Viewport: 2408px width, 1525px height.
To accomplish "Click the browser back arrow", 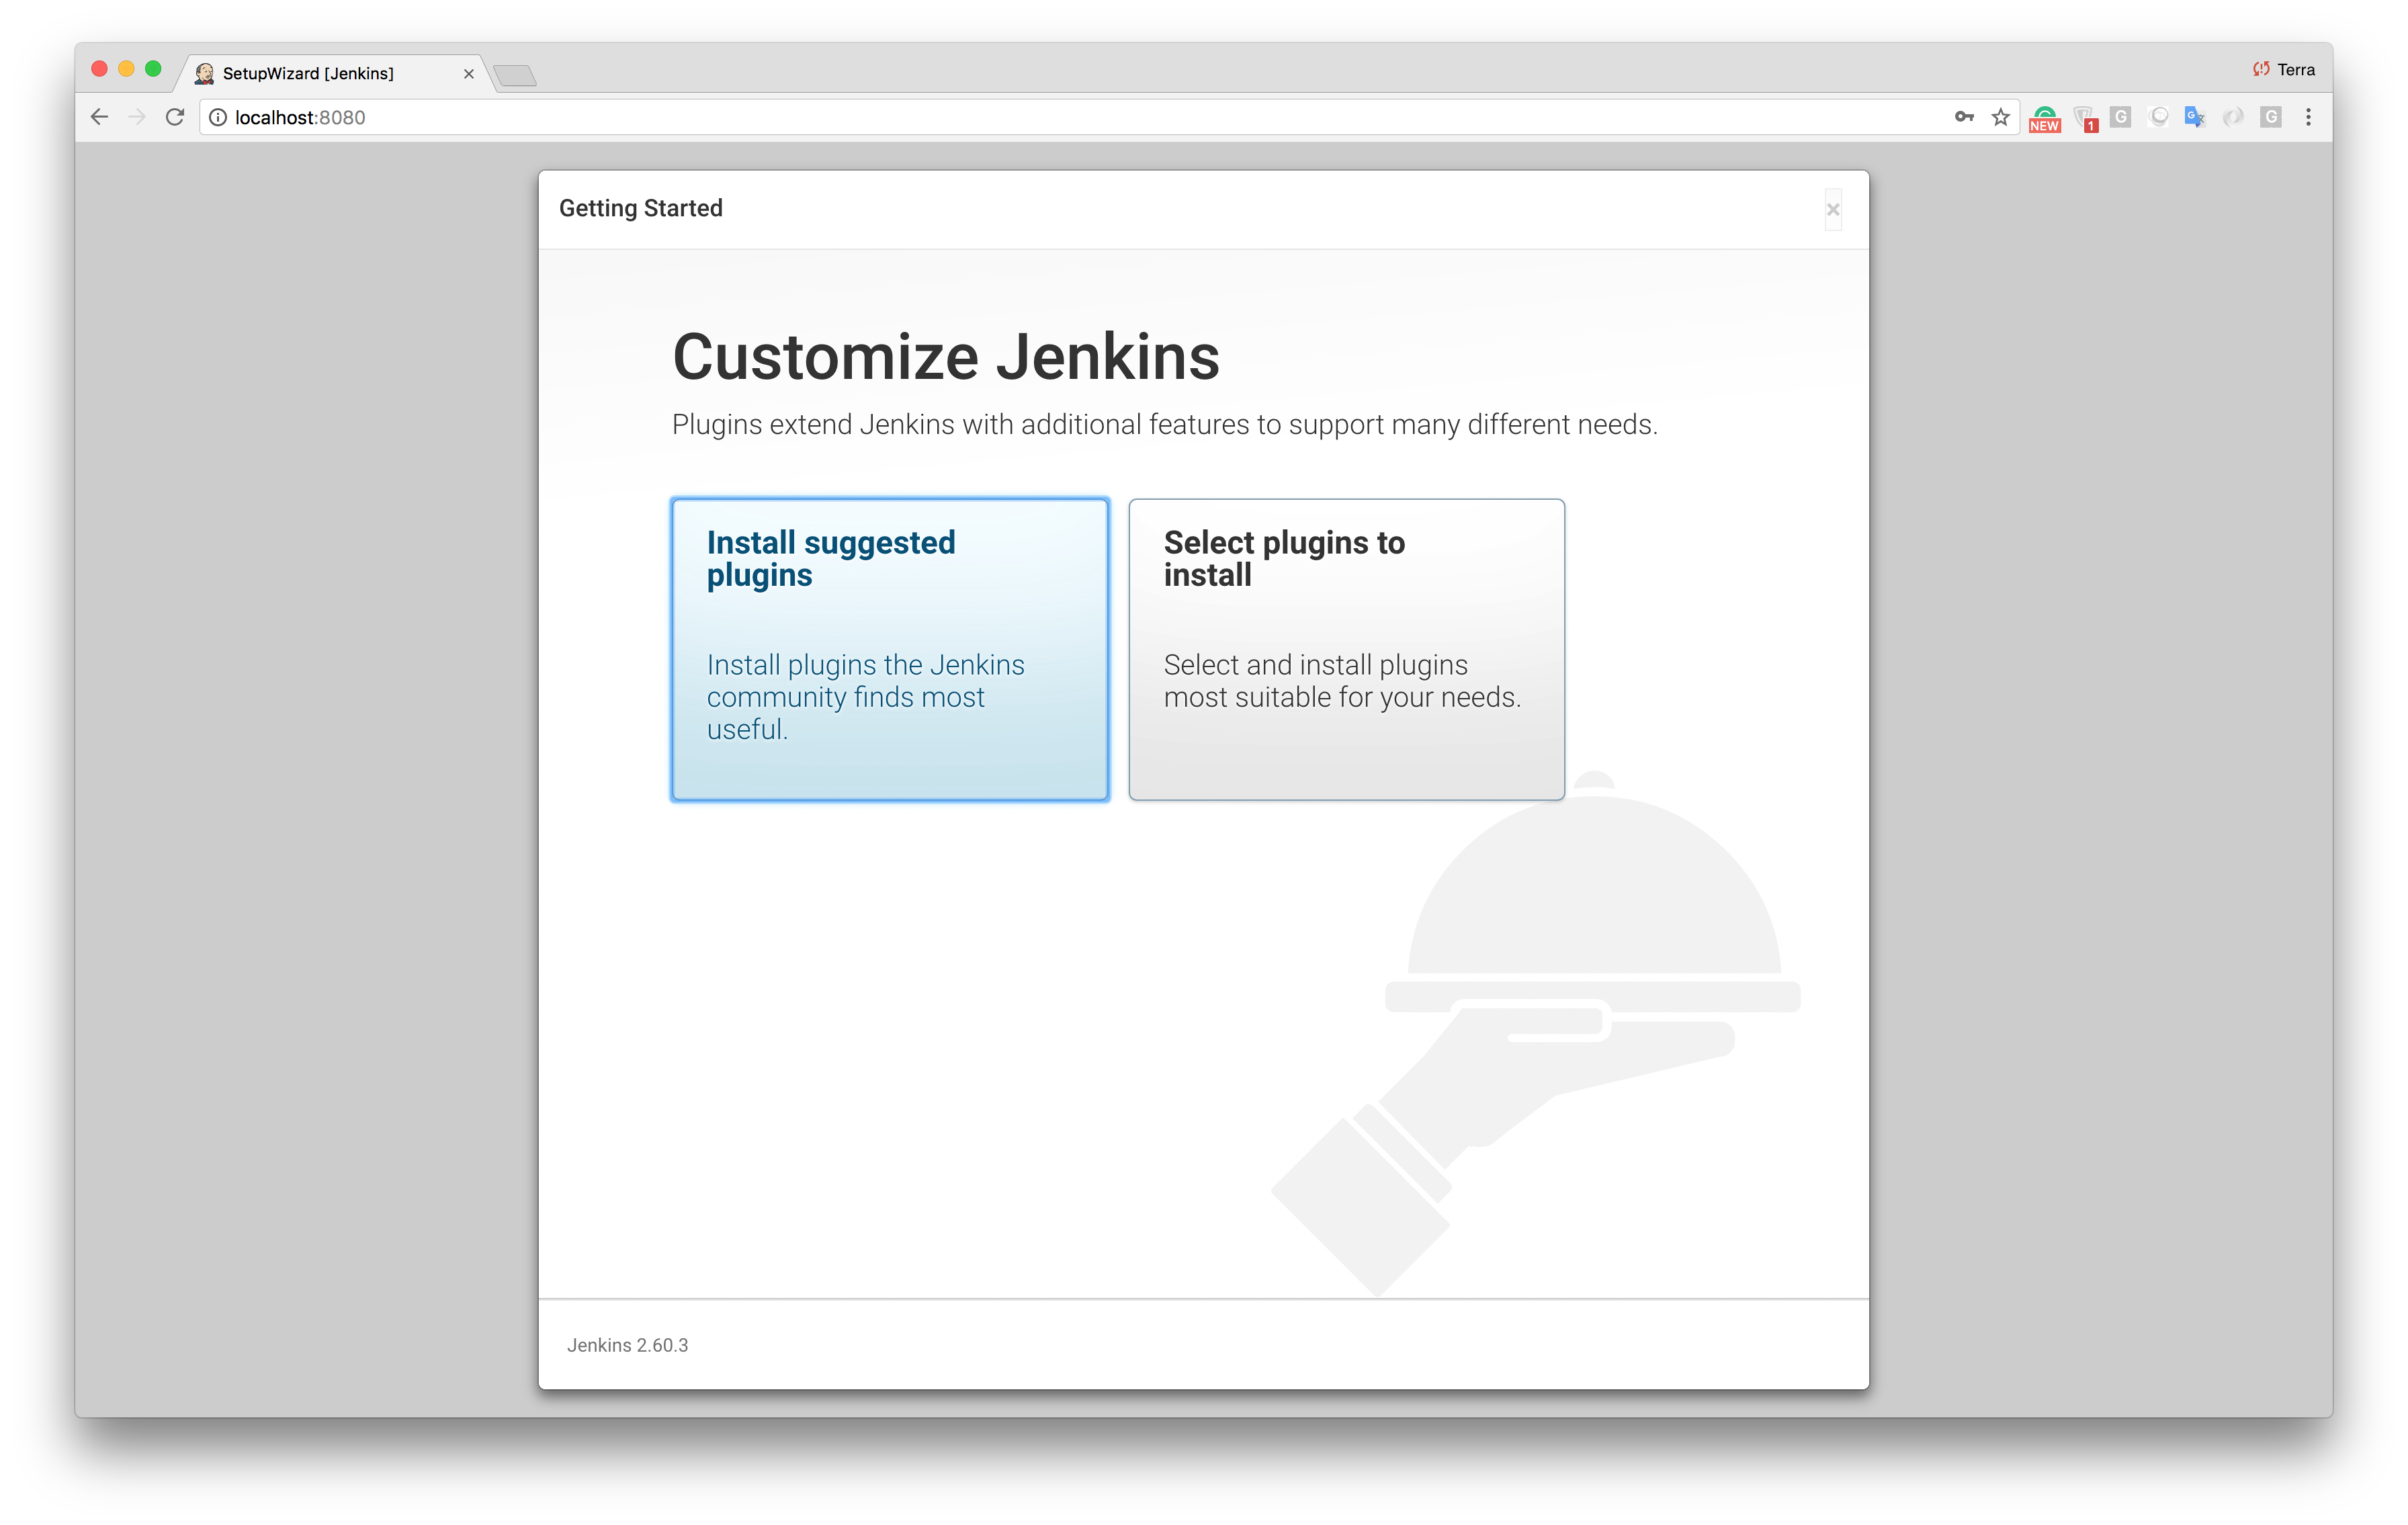I will pyautogui.click(x=99, y=117).
